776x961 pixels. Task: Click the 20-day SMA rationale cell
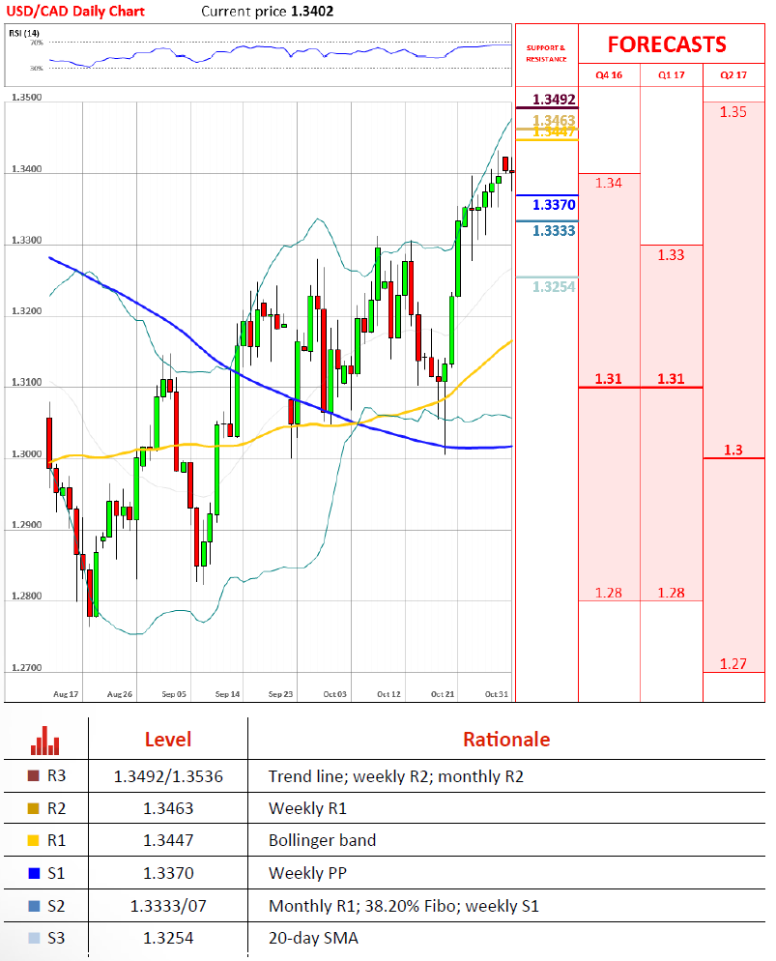pyautogui.click(x=313, y=938)
